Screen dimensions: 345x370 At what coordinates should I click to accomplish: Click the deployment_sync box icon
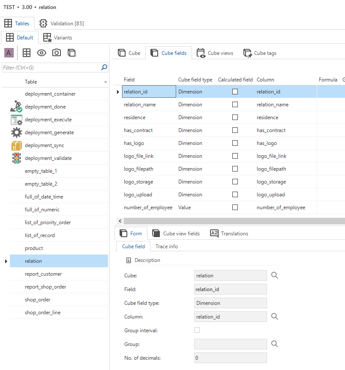[x=16, y=145]
